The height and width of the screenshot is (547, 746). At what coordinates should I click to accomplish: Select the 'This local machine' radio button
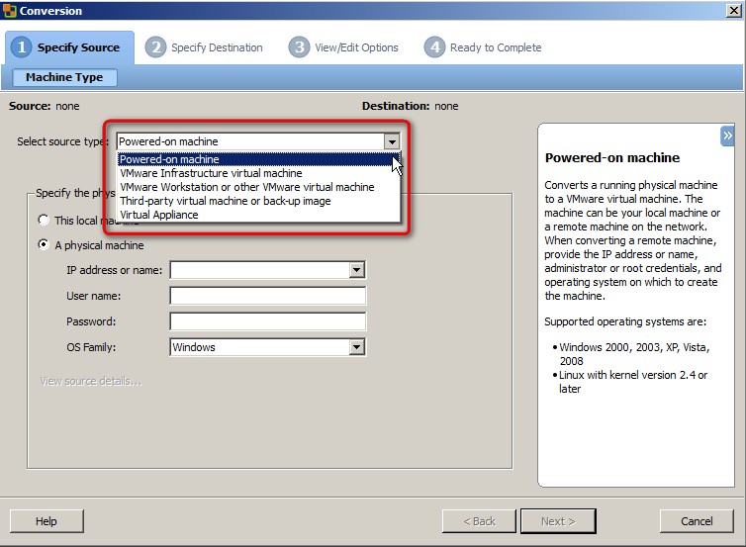pos(44,220)
